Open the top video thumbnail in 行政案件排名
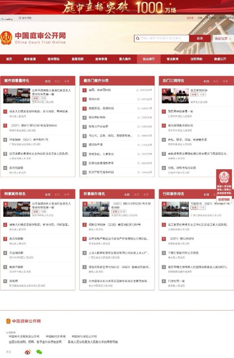The image size is (234, 358). pyautogui.click(x=175, y=209)
